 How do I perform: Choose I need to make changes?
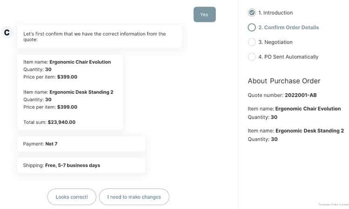[134, 197]
